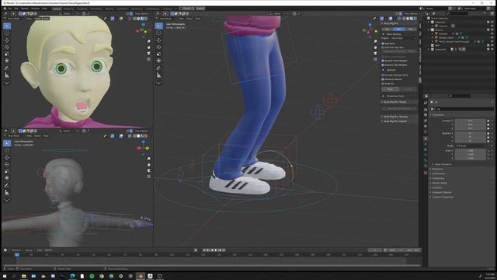Expand the Auto-Rig Pro: Remap panel
The width and height of the screenshot is (497, 280).
(395, 117)
